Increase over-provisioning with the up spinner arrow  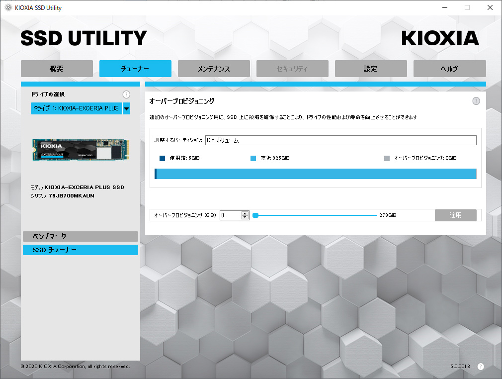[x=245, y=213]
